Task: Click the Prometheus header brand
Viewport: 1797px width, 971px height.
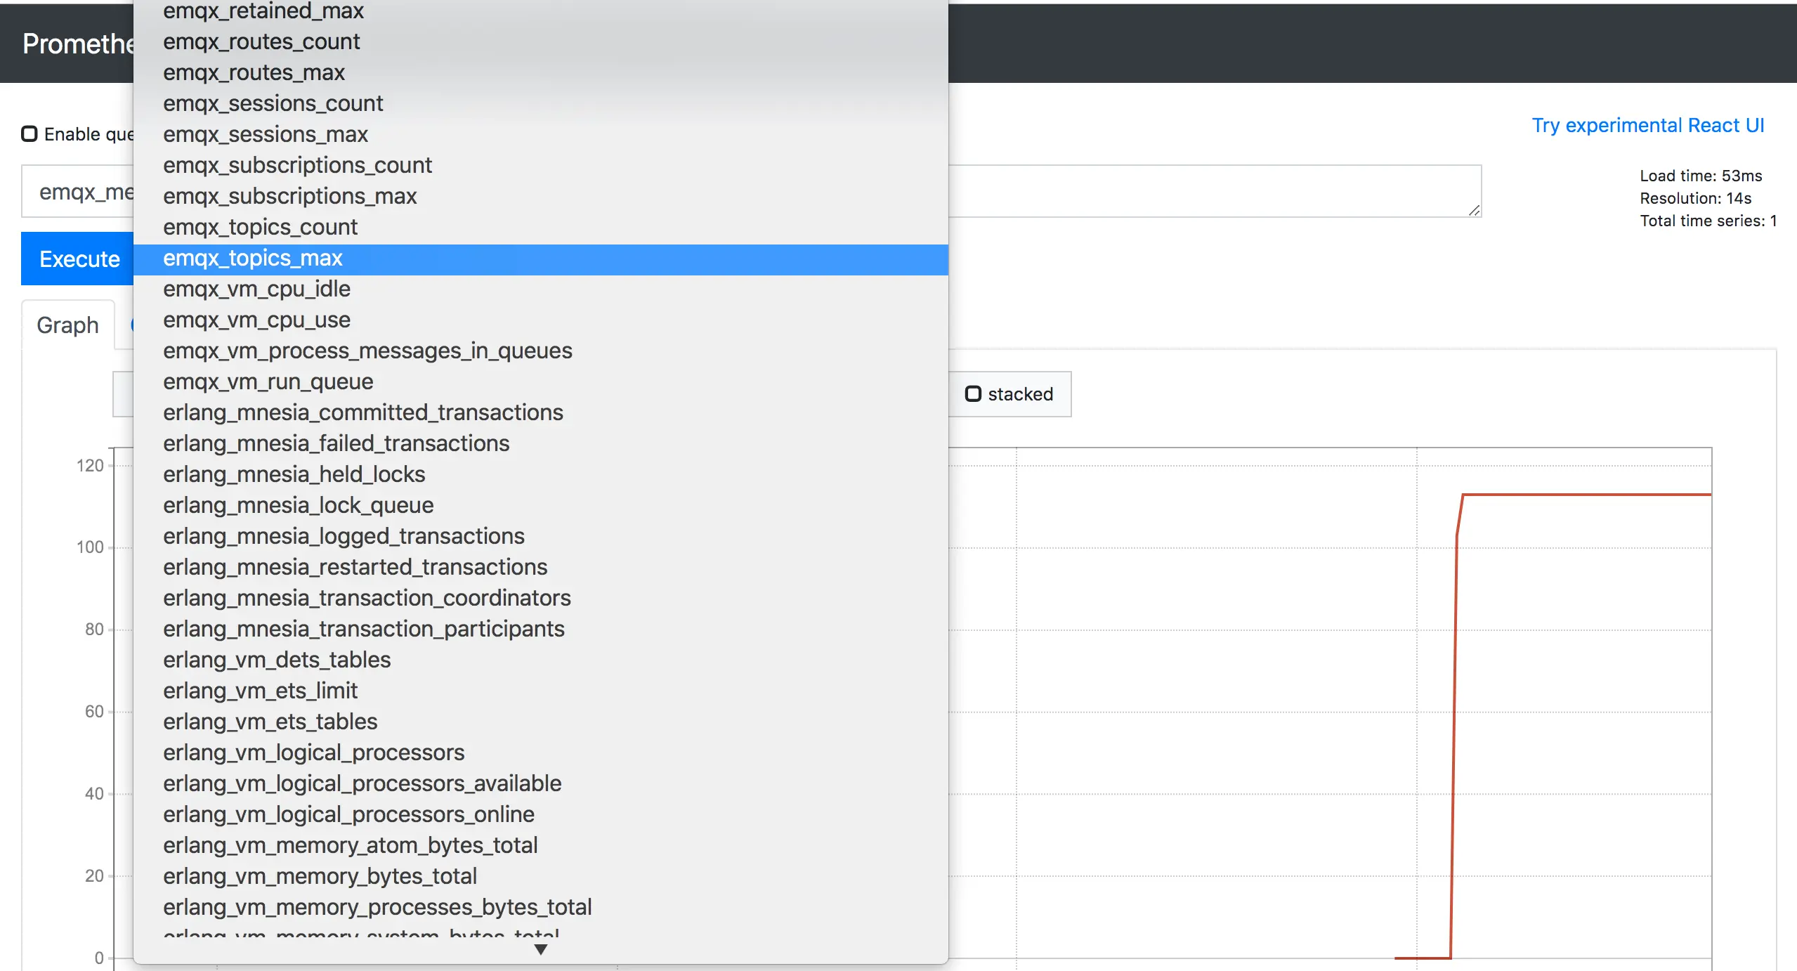Action: click(77, 44)
